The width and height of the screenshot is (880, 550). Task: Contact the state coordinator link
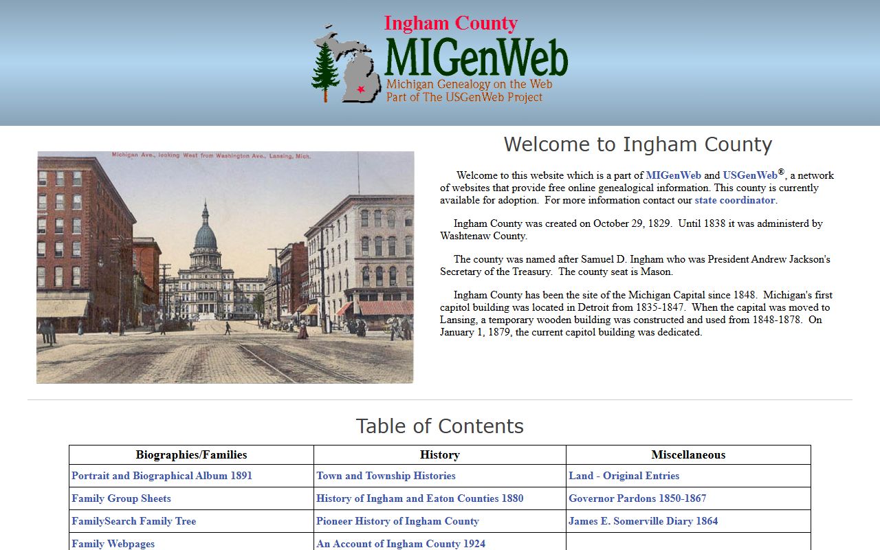coord(734,200)
